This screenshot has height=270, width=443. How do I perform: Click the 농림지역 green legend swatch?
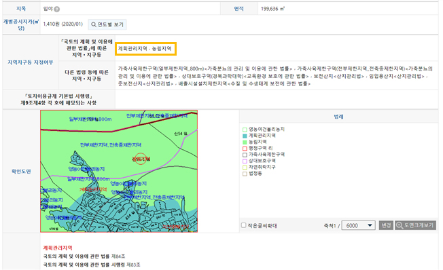[245, 142]
